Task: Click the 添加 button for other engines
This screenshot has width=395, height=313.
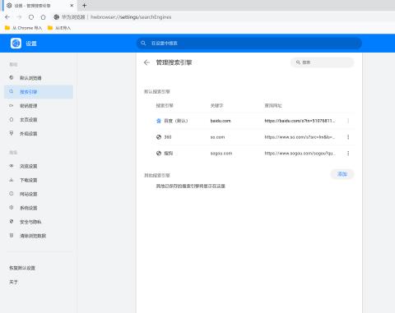Action: 342,174
